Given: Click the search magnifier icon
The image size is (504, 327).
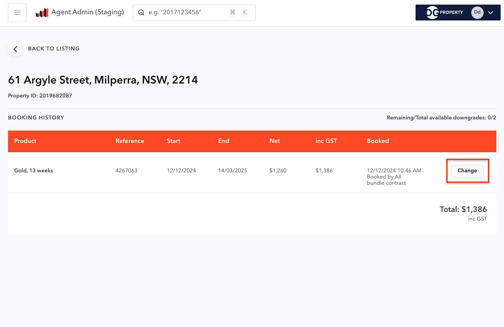Looking at the screenshot, I should click(141, 13).
